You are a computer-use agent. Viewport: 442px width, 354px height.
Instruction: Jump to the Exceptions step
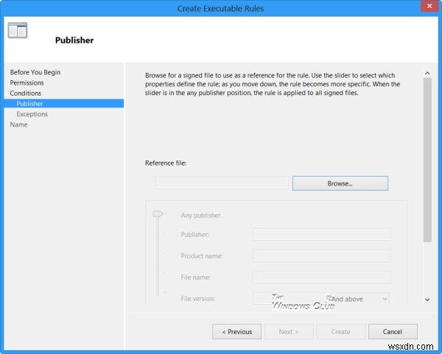coord(32,114)
